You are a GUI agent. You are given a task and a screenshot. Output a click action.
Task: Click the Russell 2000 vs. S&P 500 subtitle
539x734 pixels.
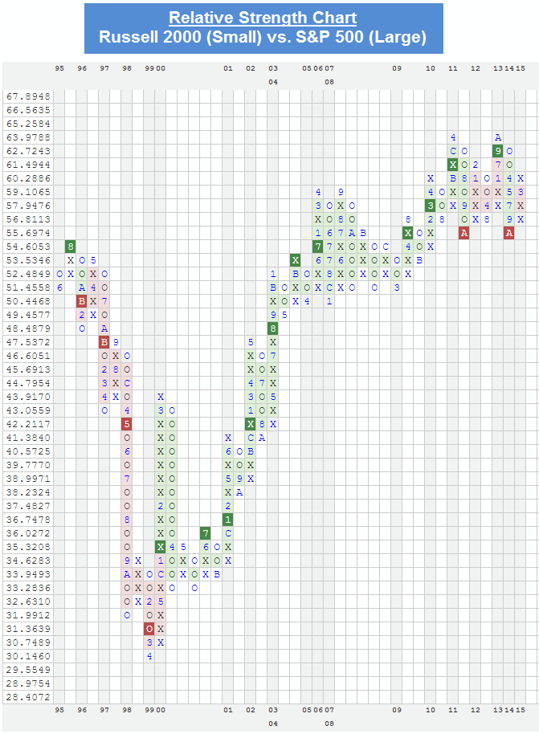263,37
